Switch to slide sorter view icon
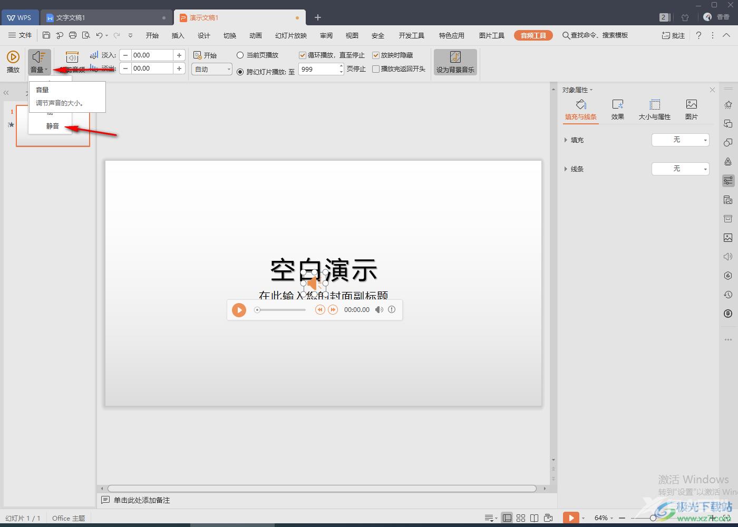Viewport: 738px width, 527px height. [521, 518]
